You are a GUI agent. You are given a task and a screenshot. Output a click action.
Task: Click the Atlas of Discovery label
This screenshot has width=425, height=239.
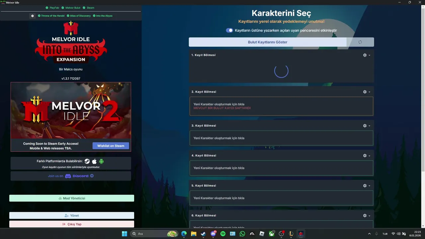coord(79,16)
